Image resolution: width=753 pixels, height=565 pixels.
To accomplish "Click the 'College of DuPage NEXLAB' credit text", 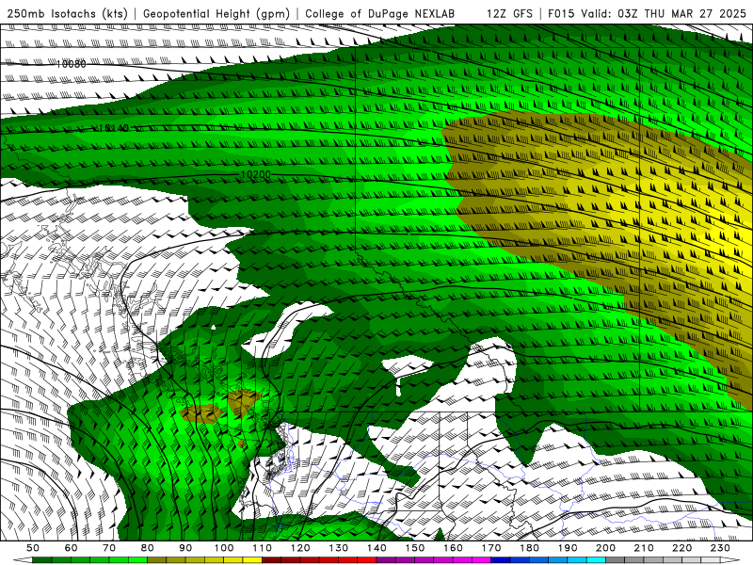I will [x=380, y=13].
